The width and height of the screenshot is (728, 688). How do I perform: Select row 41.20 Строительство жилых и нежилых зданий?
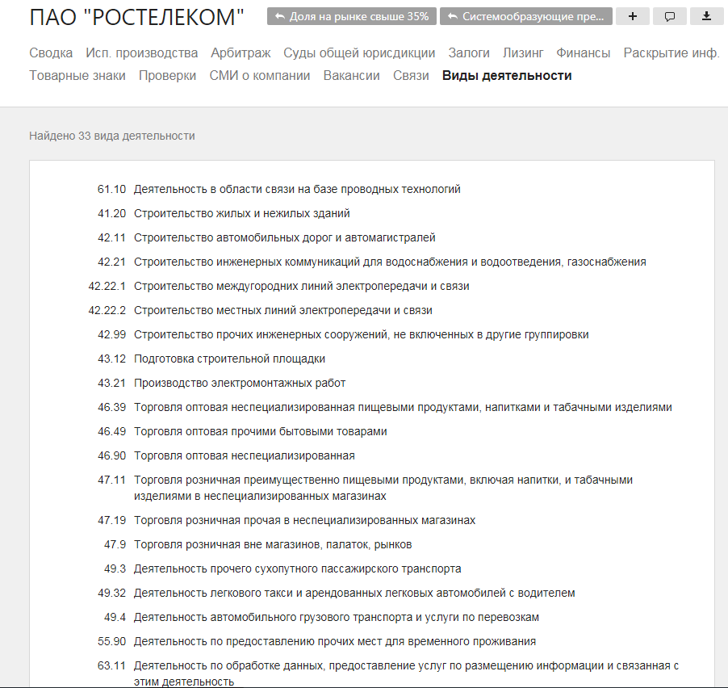click(x=224, y=213)
